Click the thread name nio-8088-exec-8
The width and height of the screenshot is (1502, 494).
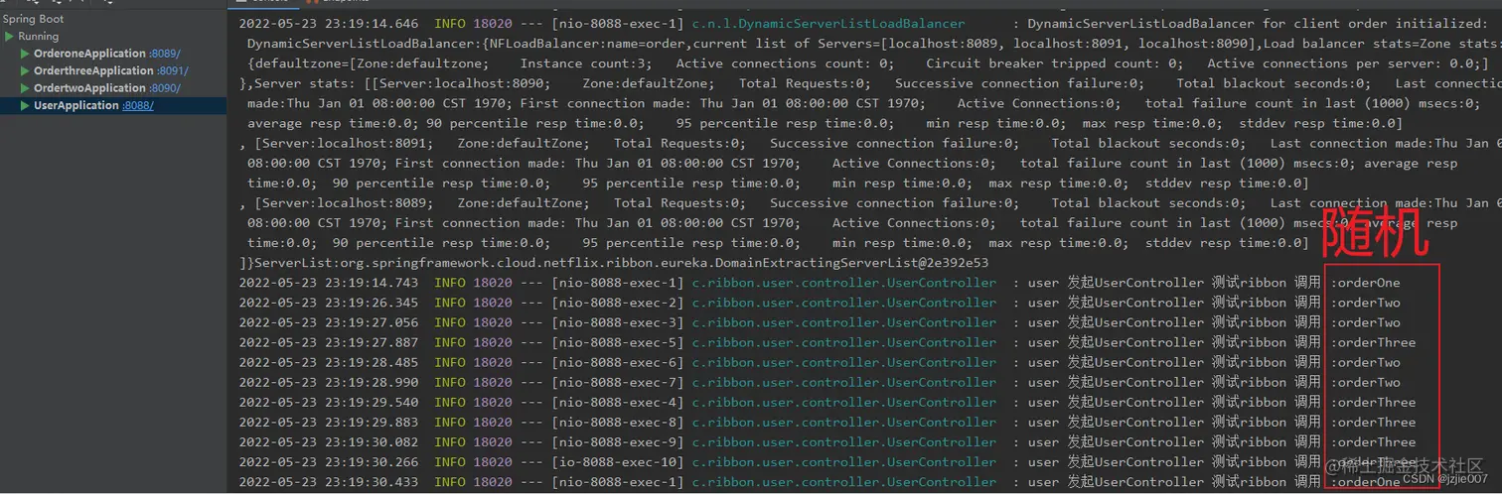tap(618, 422)
